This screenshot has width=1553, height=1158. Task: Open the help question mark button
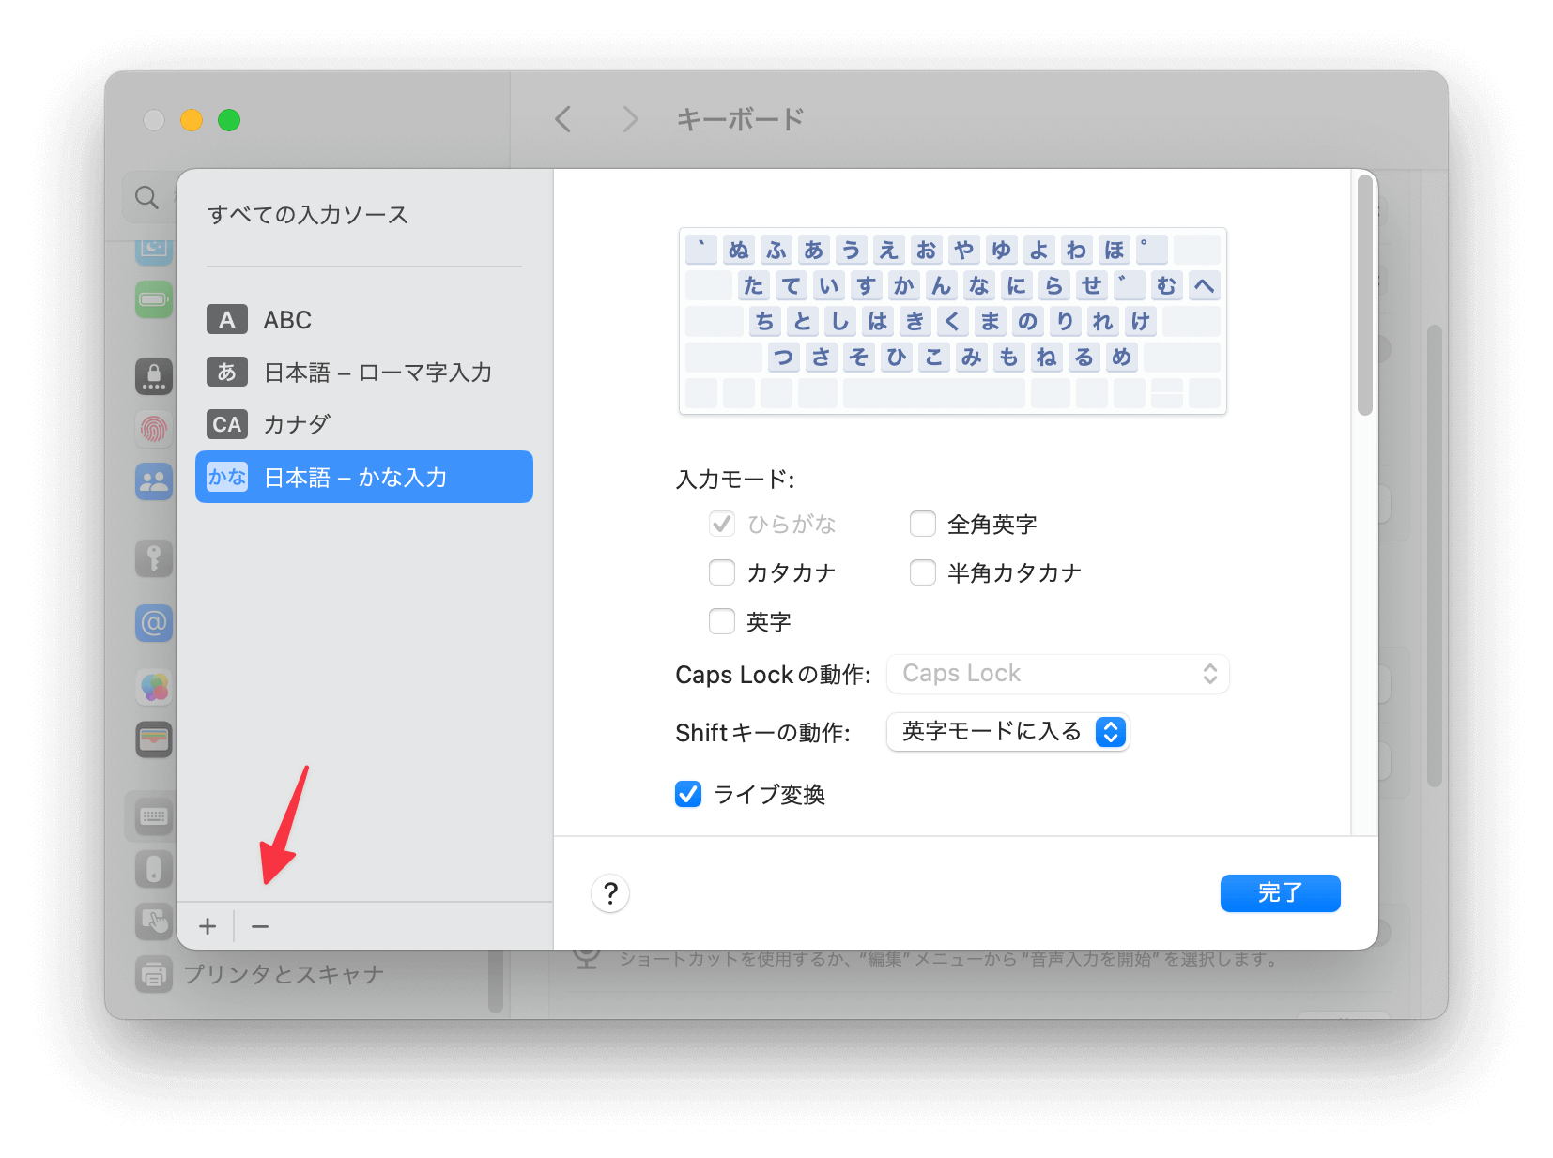pos(610,893)
